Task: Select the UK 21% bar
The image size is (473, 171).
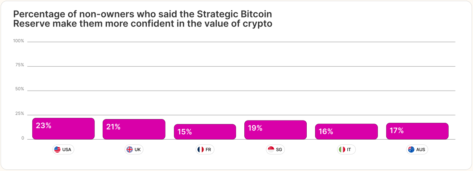Action: coord(134,129)
